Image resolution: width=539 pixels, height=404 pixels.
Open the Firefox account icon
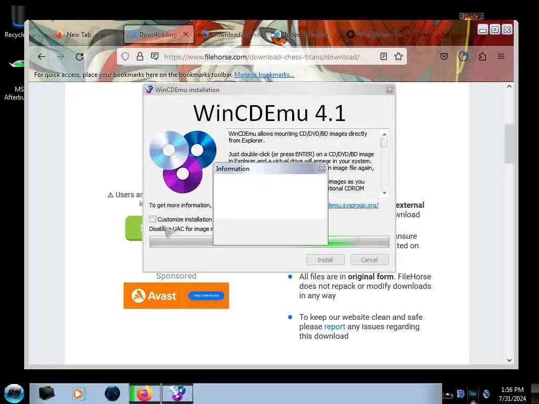[463, 56]
